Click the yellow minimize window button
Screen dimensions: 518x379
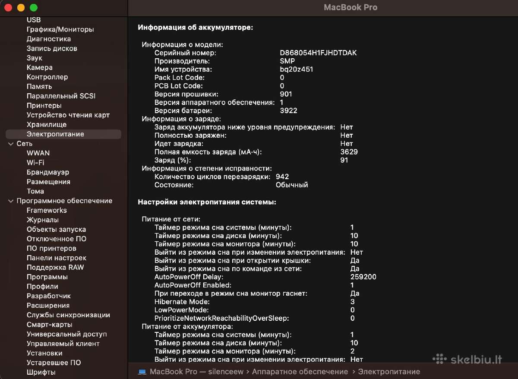pos(20,8)
